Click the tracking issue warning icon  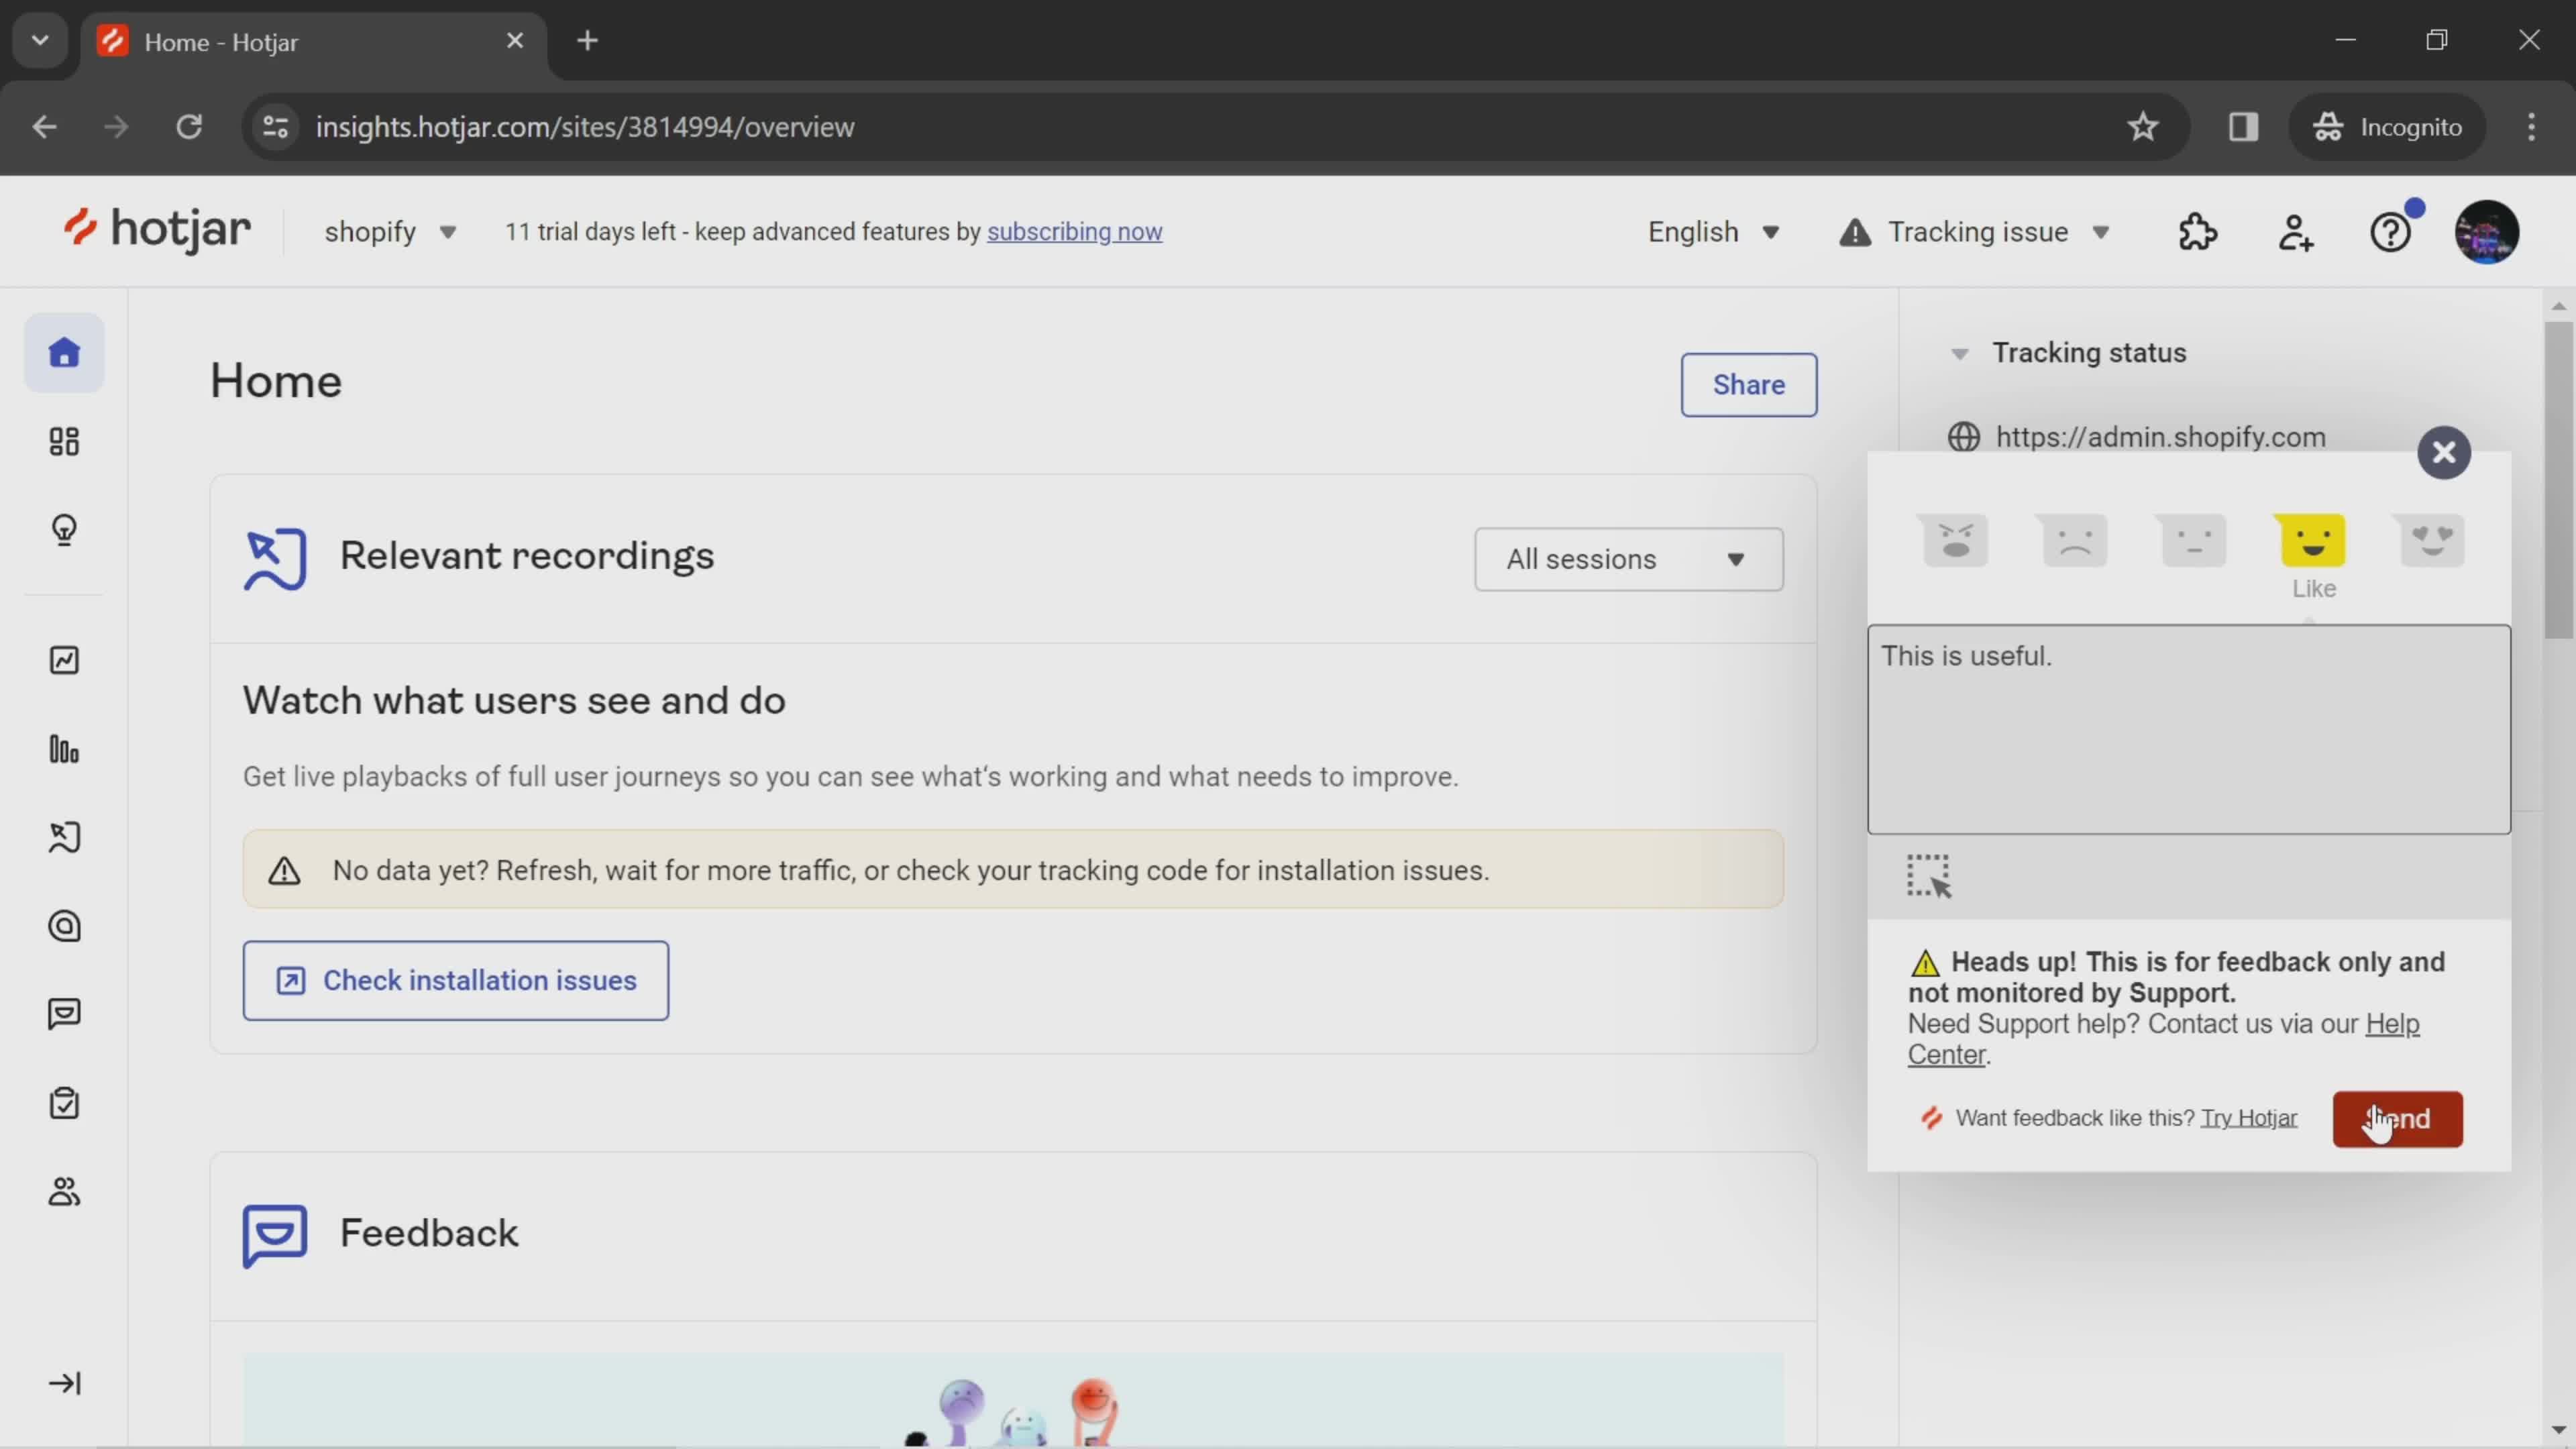[1856, 231]
